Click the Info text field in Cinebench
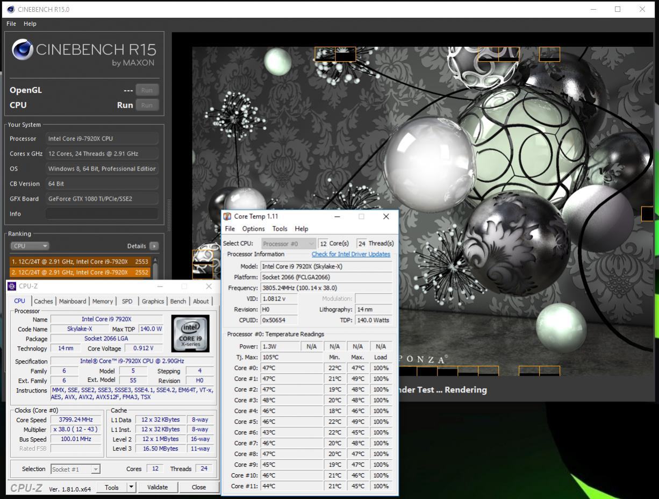The image size is (659, 499). [x=102, y=213]
